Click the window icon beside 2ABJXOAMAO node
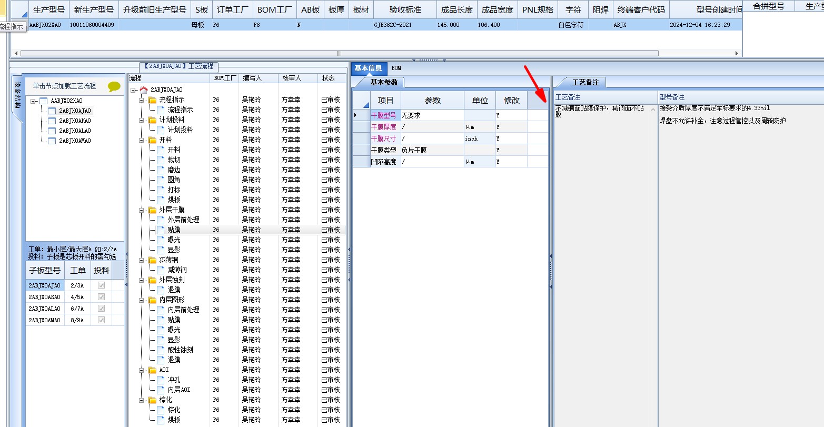Image resolution: width=824 pixels, height=427 pixels. click(52, 141)
